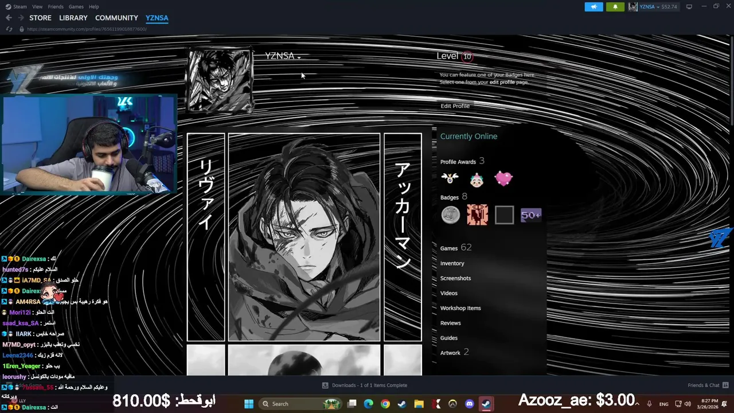Click the right Japanese text artwork panel
The image size is (734, 413).
pos(403,237)
